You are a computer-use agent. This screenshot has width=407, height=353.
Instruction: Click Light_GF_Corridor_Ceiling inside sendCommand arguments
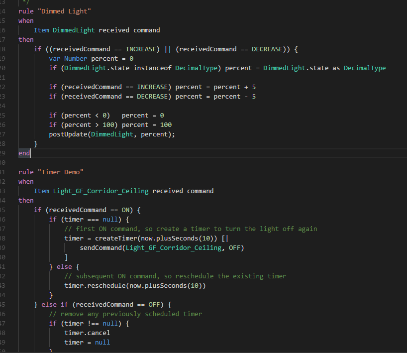[x=173, y=248]
